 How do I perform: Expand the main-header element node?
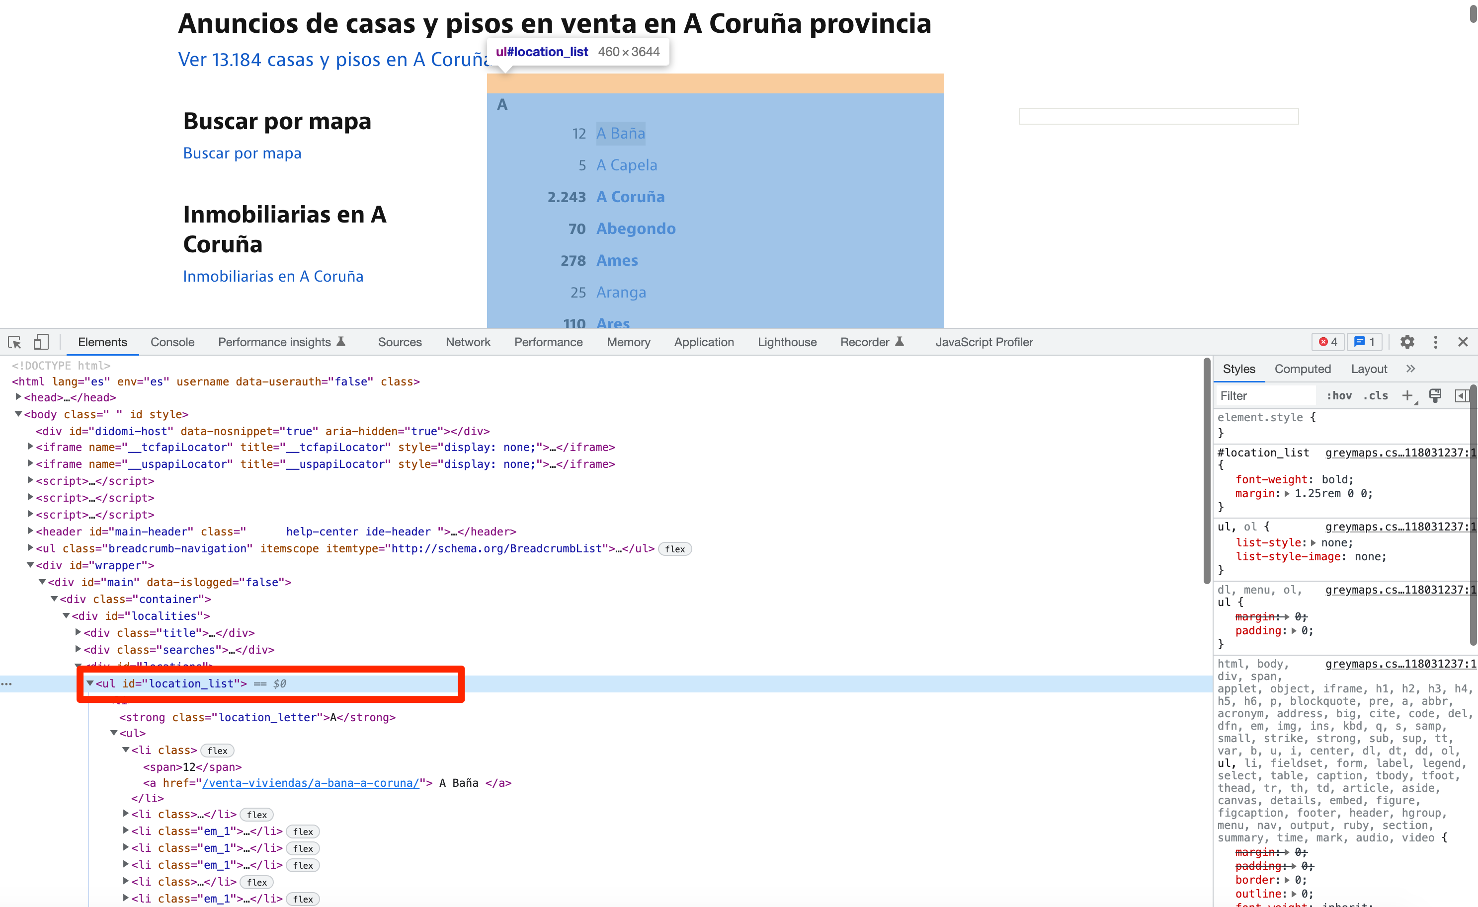31,531
